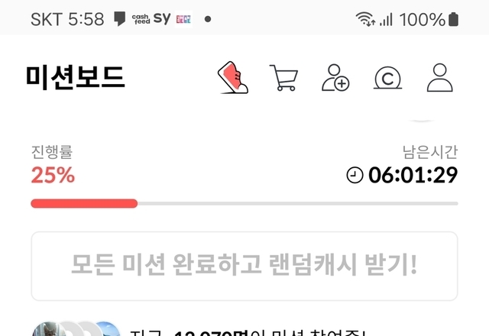Tap the 미션보드 page title
489x336 pixels.
click(76, 78)
